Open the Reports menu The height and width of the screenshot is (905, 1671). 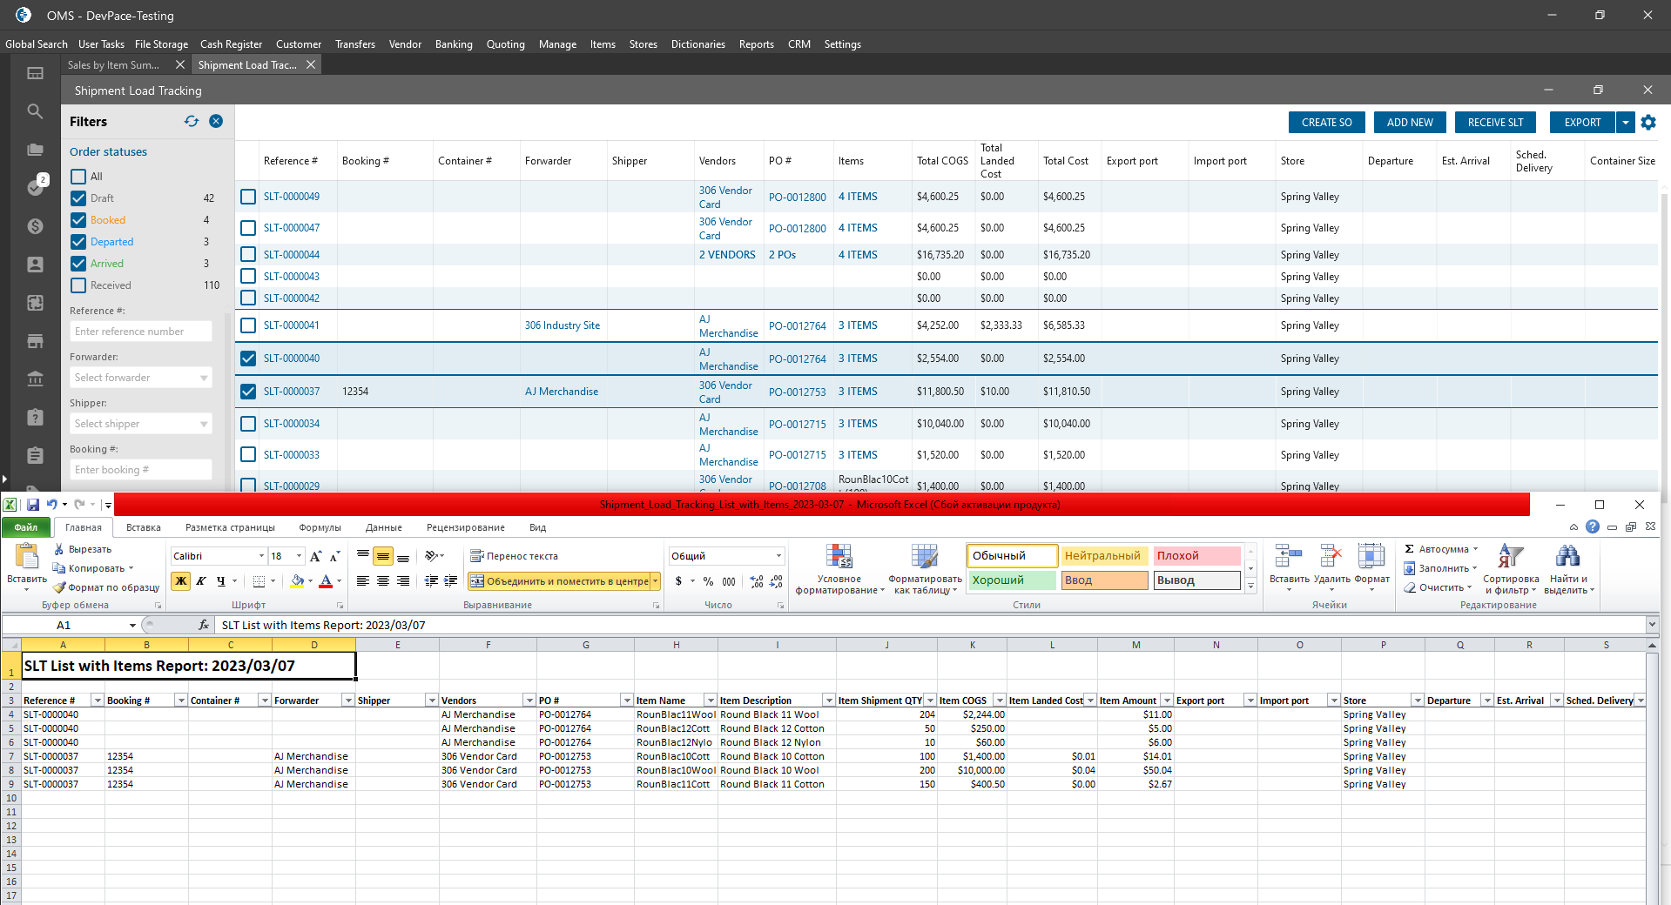(x=756, y=44)
